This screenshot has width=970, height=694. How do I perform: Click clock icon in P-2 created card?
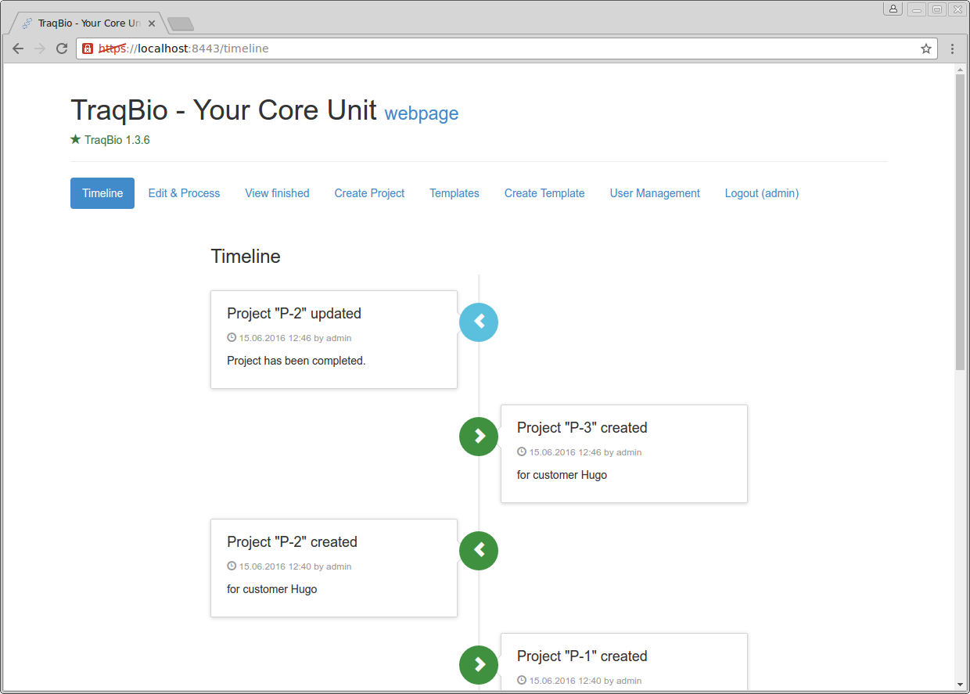click(232, 566)
